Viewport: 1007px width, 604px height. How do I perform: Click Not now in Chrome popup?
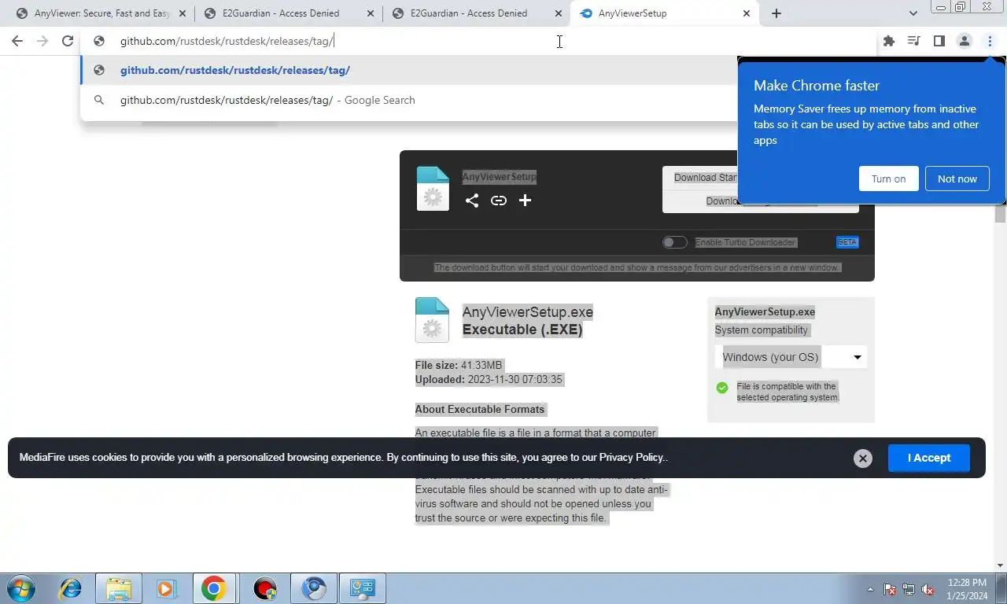coord(957,179)
